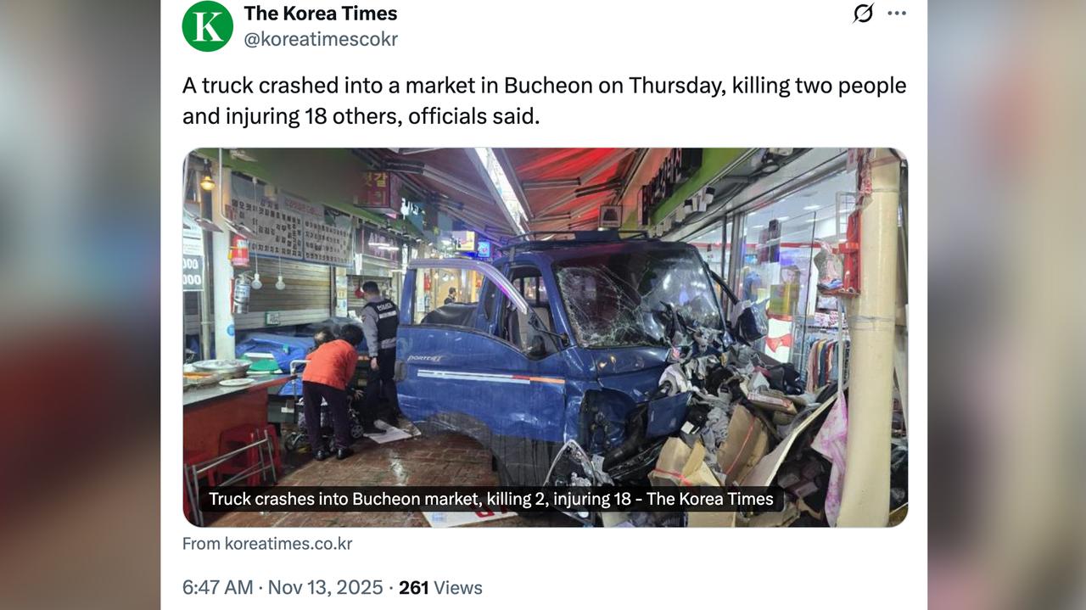
Task: Click the Nov 13, 2025 date
Action: [325, 587]
